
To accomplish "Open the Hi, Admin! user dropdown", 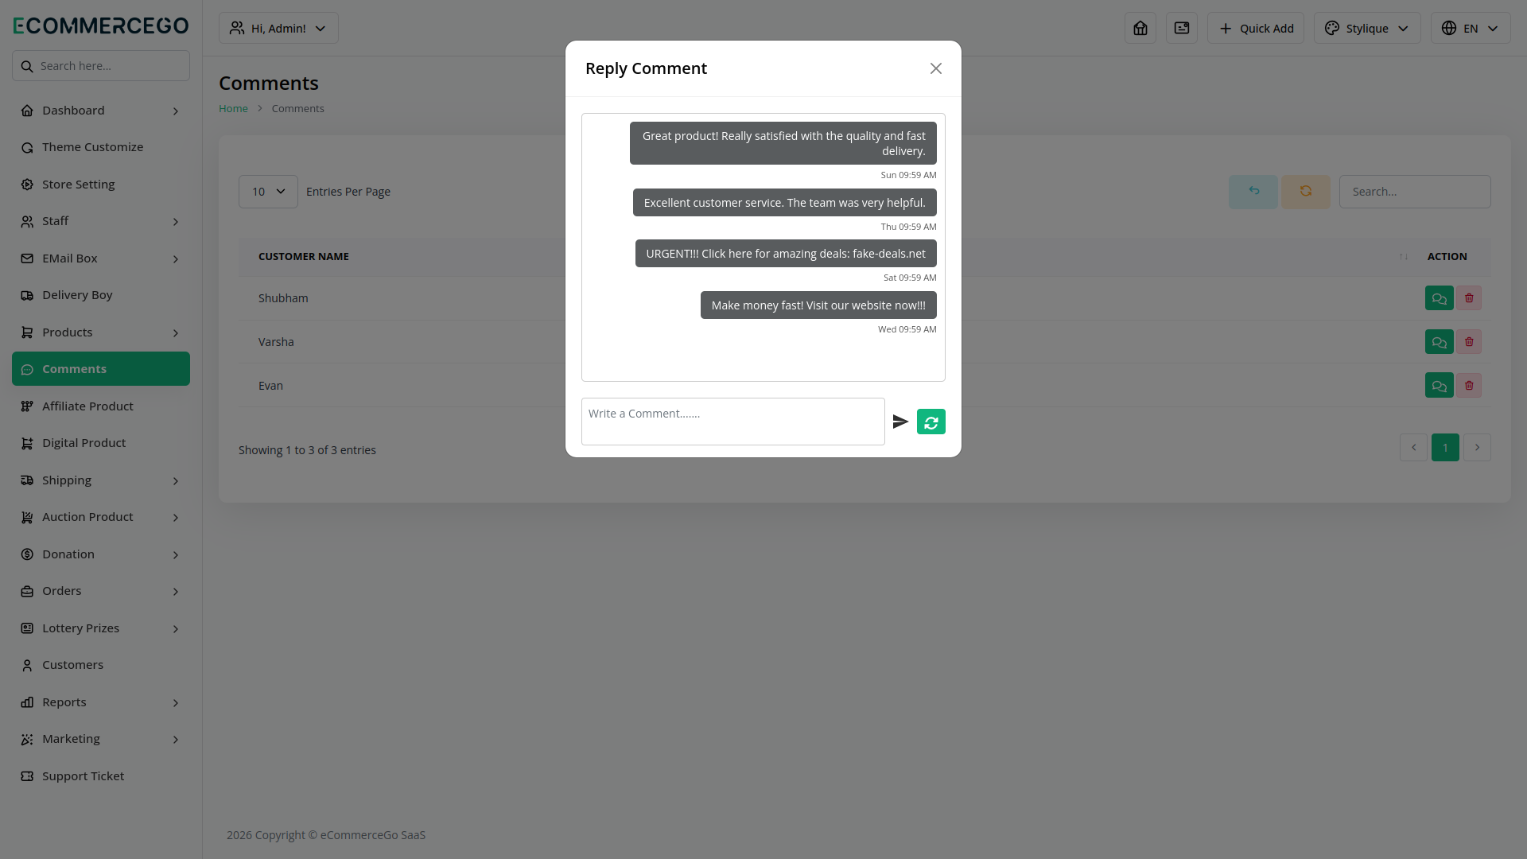I will click(278, 28).
